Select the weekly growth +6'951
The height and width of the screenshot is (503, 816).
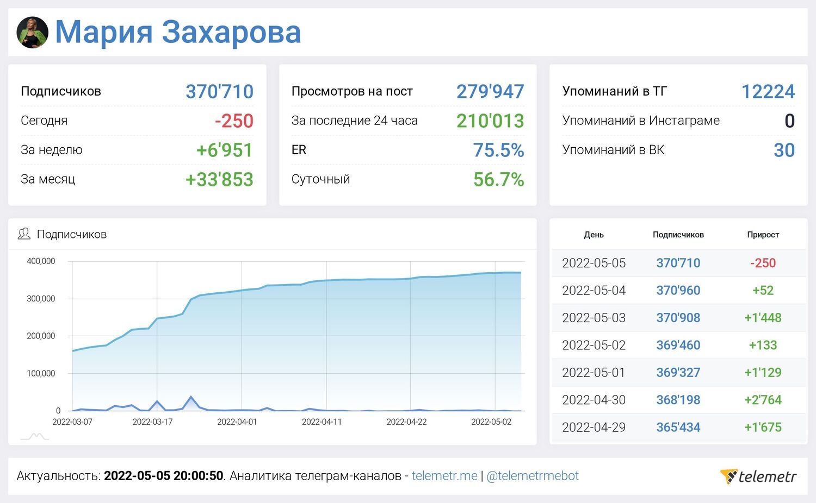225,150
